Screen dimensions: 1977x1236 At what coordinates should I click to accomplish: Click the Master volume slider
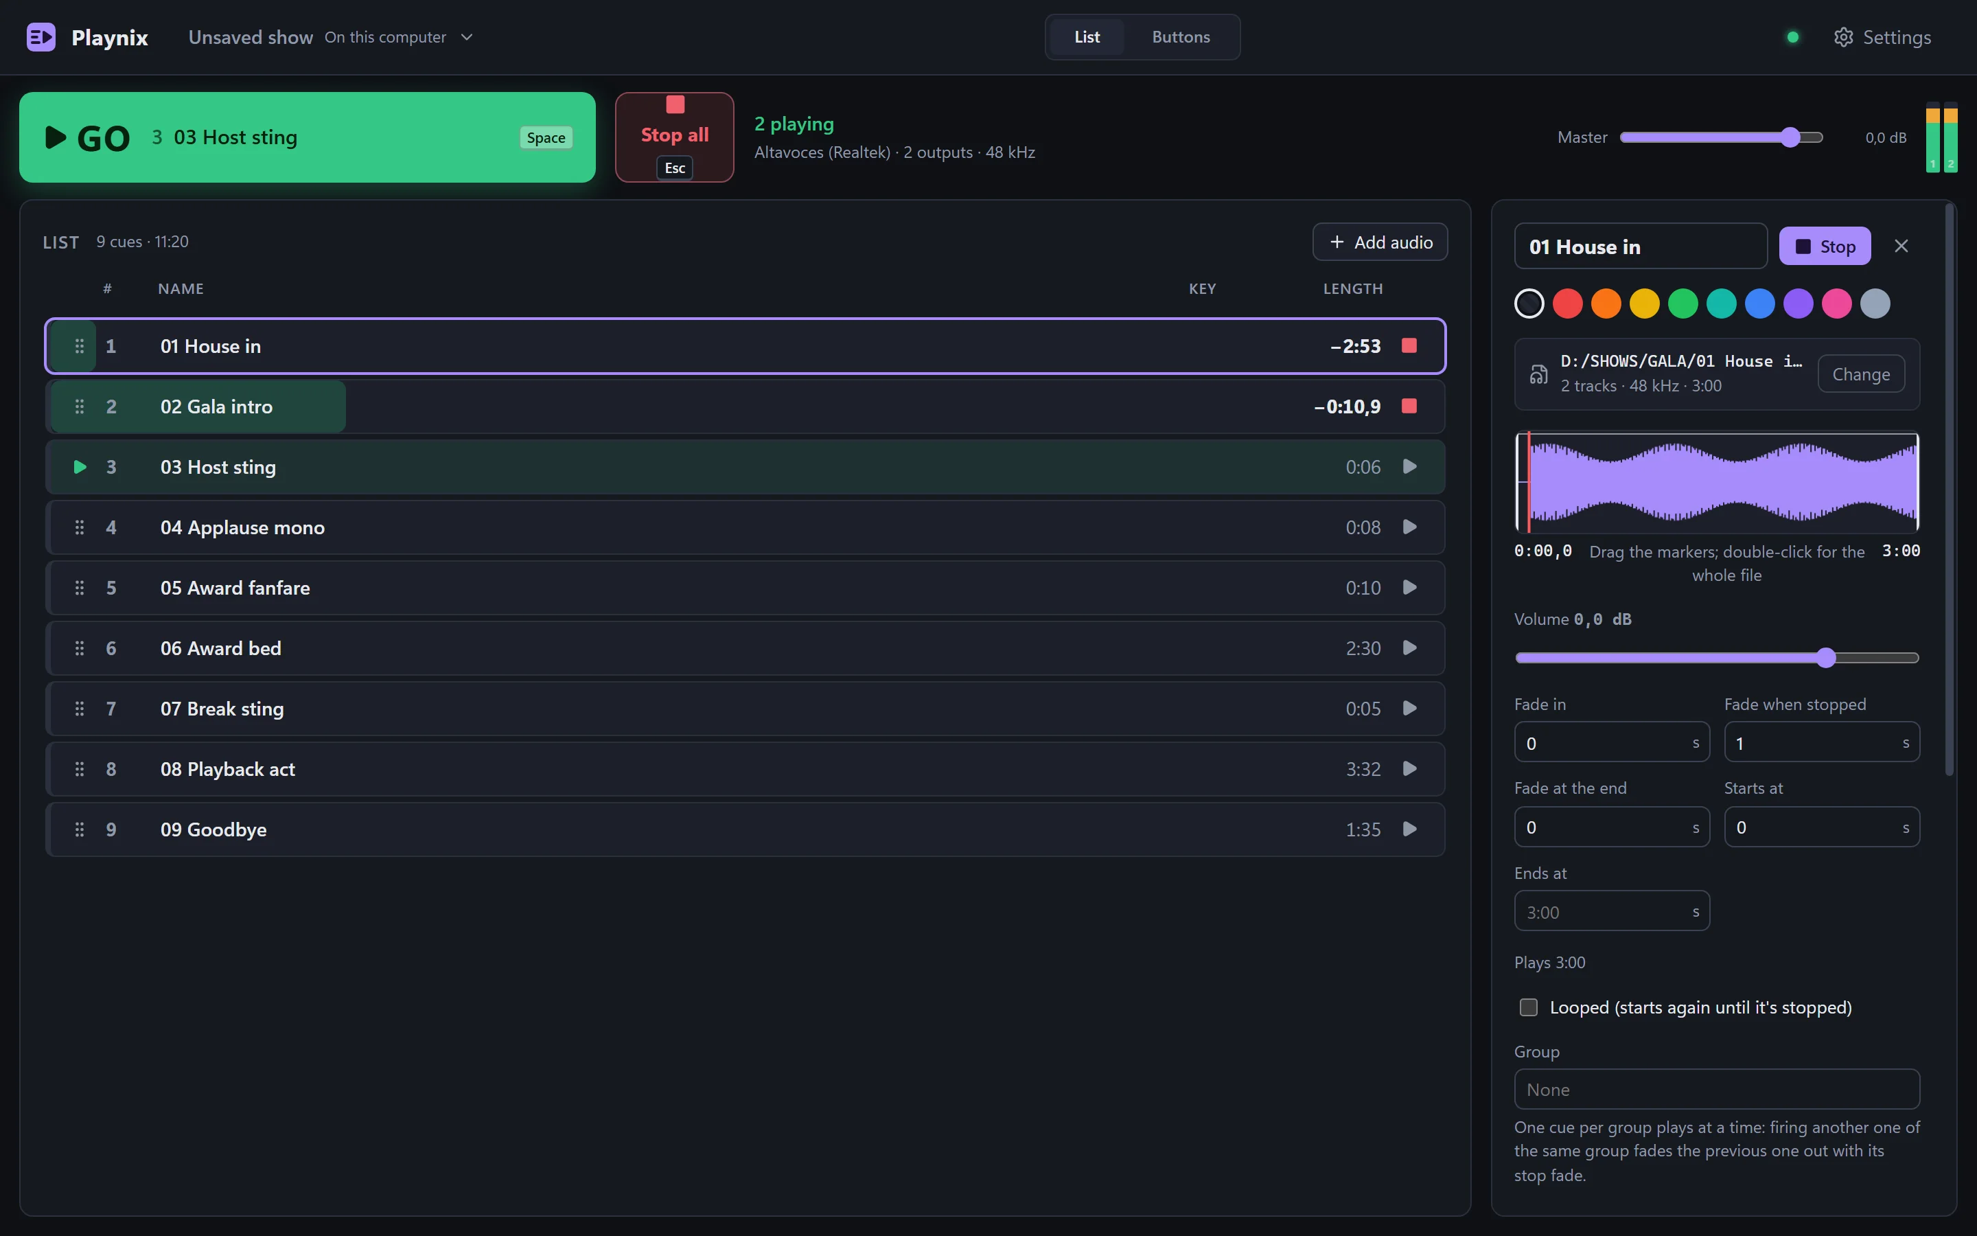click(1722, 137)
